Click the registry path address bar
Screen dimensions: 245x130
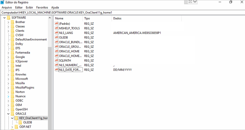point(122,13)
